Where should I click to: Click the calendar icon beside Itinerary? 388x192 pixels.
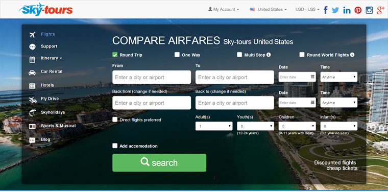(32, 59)
